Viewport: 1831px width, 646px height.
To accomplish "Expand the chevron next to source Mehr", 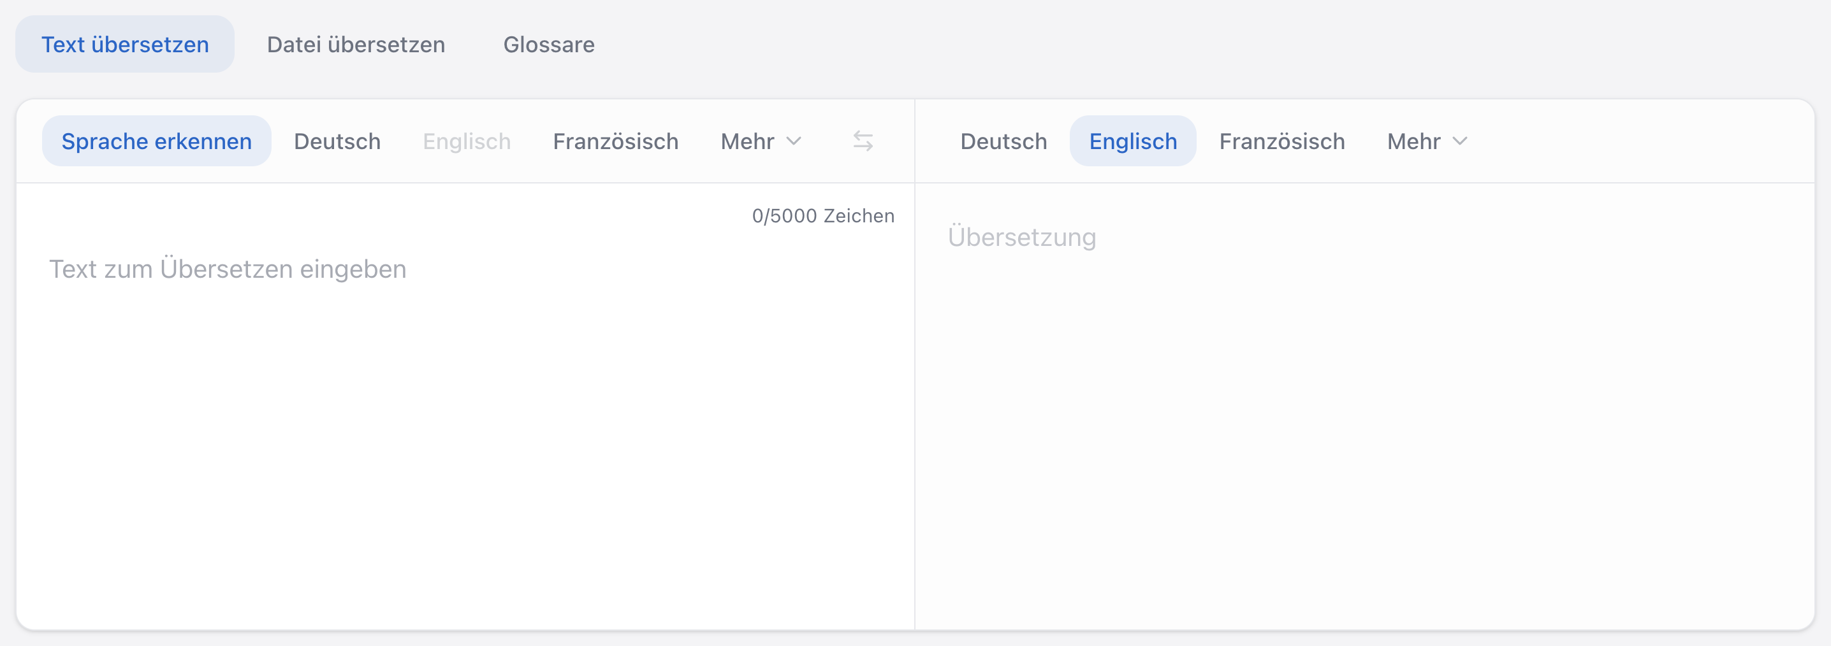I will click(794, 142).
